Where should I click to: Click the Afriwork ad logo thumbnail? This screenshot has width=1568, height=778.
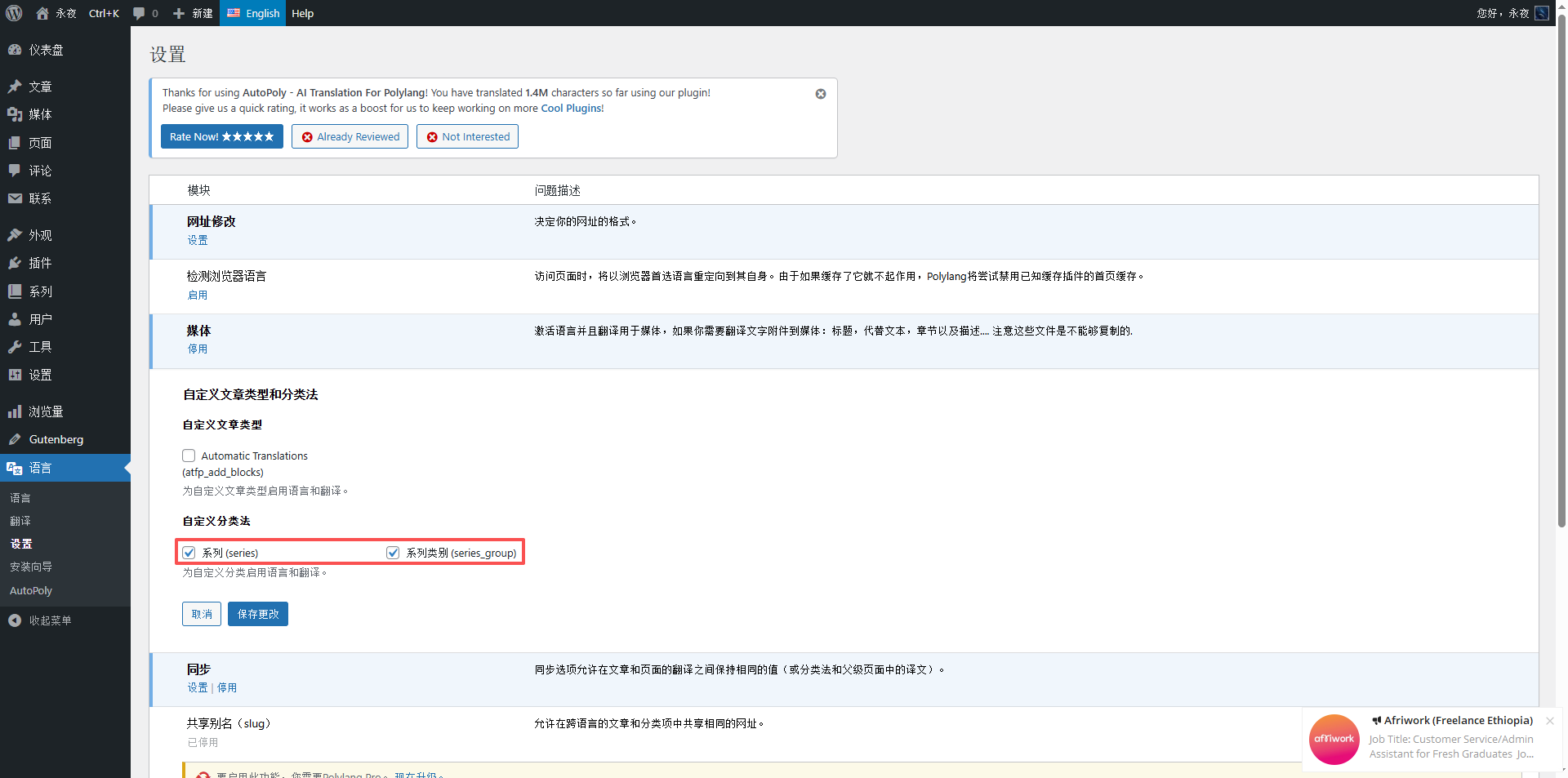point(1334,739)
